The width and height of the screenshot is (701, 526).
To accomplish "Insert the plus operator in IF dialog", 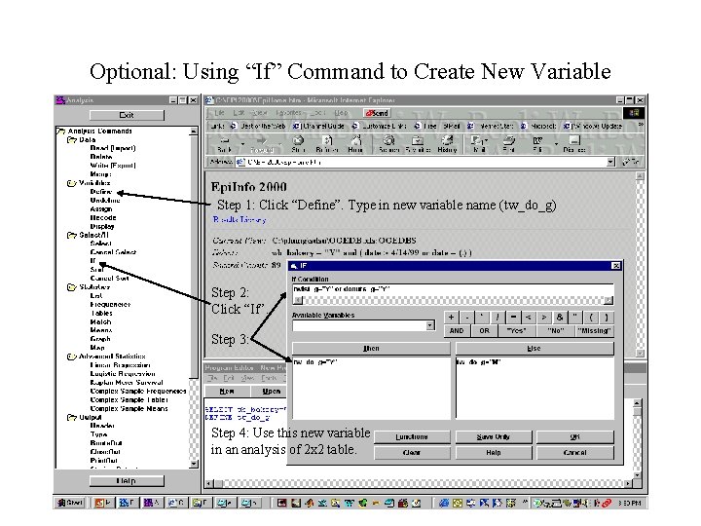I will pos(451,318).
